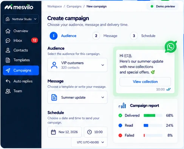Click the 320 contacts text
The image size is (184, 149).
point(70,68)
